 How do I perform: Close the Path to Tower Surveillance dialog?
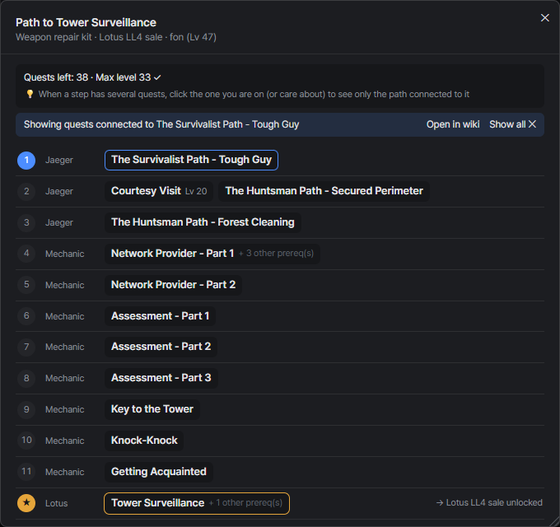[x=544, y=18]
